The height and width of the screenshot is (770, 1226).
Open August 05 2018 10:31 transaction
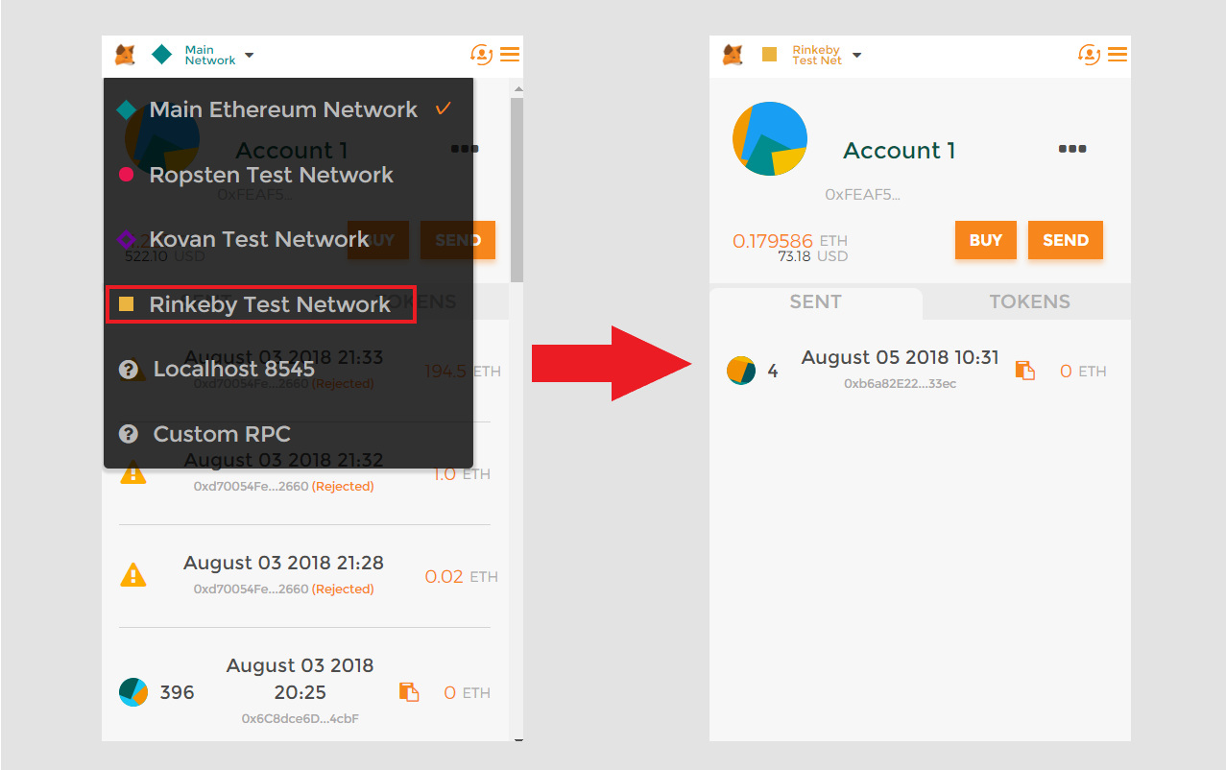(x=920, y=370)
